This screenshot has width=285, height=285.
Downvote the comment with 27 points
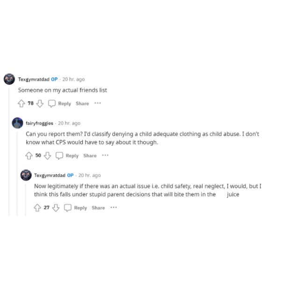(x=56, y=208)
